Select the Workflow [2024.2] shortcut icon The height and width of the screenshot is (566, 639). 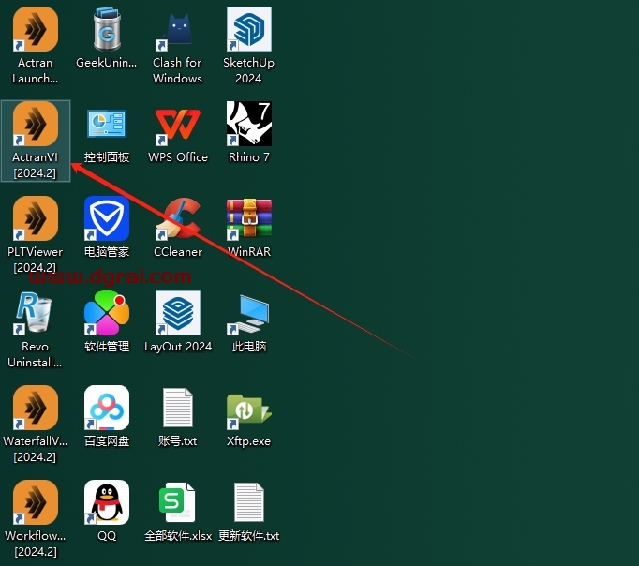pyautogui.click(x=36, y=502)
